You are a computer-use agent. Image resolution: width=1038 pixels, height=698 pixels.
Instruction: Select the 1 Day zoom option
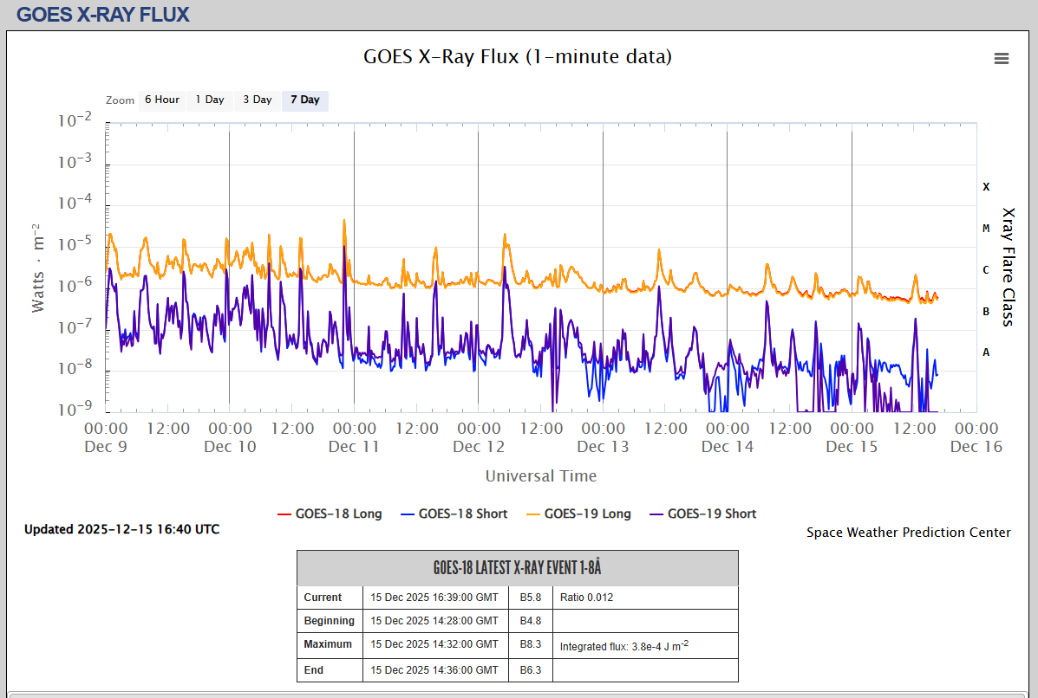coord(210,100)
